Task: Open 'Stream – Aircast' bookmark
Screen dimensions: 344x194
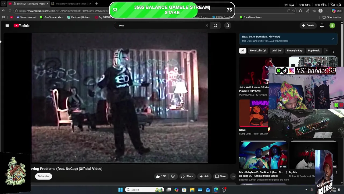Action: pos(26,17)
